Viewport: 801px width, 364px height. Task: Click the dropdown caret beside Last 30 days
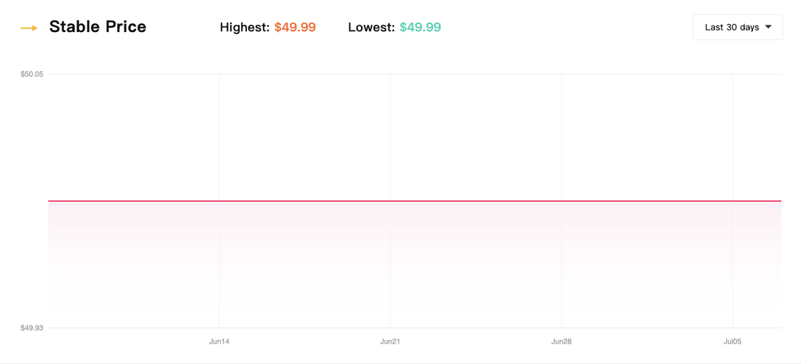(x=768, y=27)
